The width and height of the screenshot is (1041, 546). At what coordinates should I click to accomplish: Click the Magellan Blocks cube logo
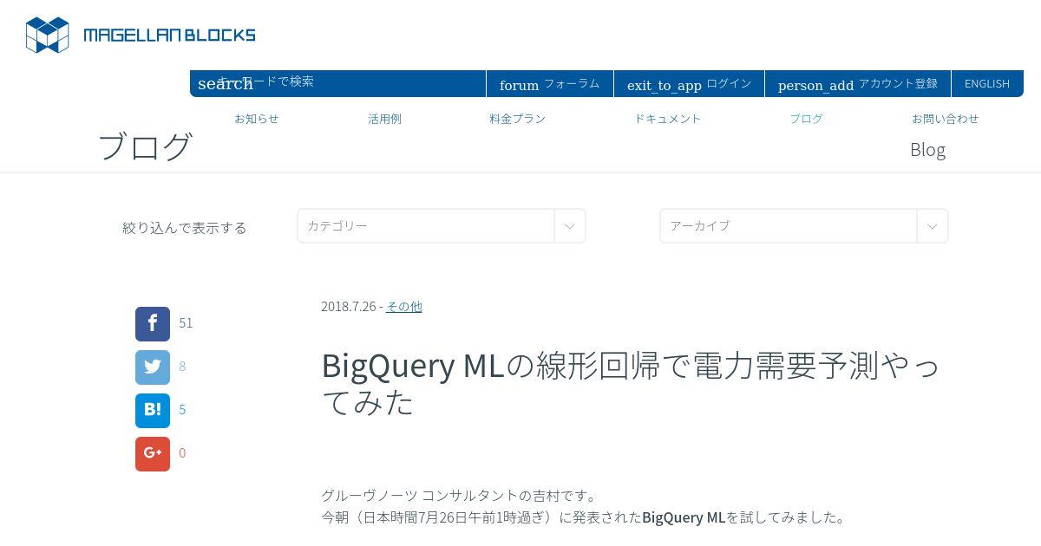(x=47, y=36)
